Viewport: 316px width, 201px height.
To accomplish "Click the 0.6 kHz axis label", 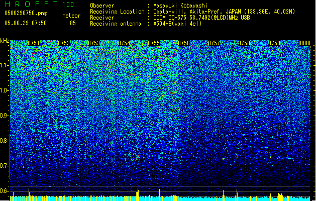I will (4, 191).
